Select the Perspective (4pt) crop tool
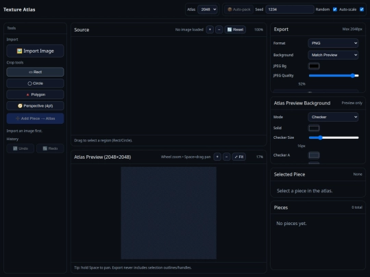This screenshot has height=277, width=370. [35, 106]
